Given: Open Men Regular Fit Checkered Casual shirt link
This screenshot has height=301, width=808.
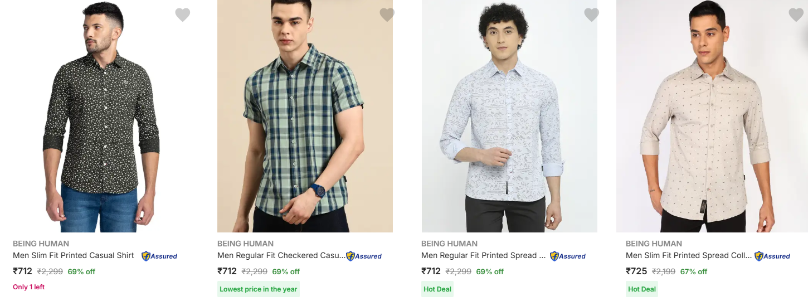Looking at the screenshot, I should 281,255.
